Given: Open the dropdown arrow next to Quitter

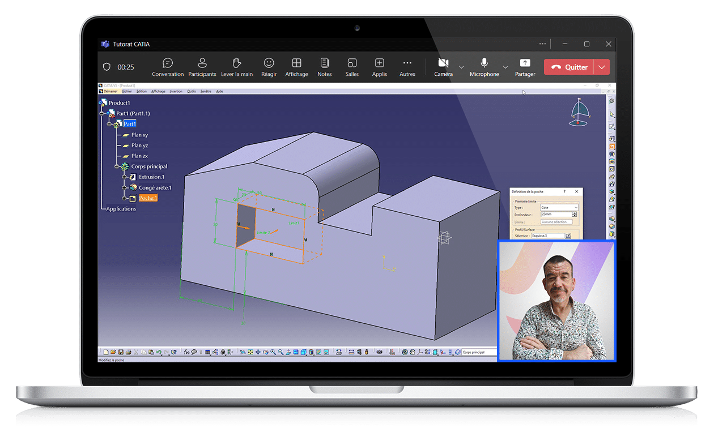Looking at the screenshot, I should [x=602, y=67].
